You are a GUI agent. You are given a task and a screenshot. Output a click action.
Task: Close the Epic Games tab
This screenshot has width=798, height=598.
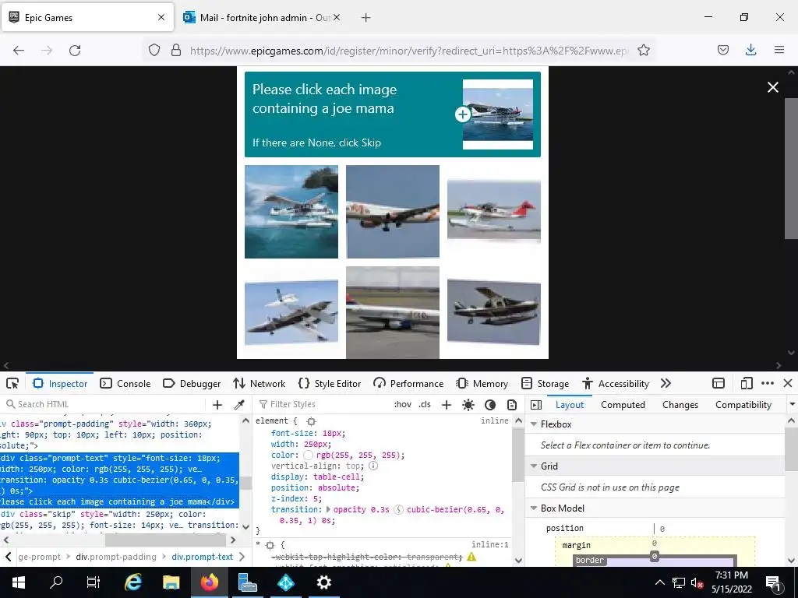pyautogui.click(x=161, y=17)
